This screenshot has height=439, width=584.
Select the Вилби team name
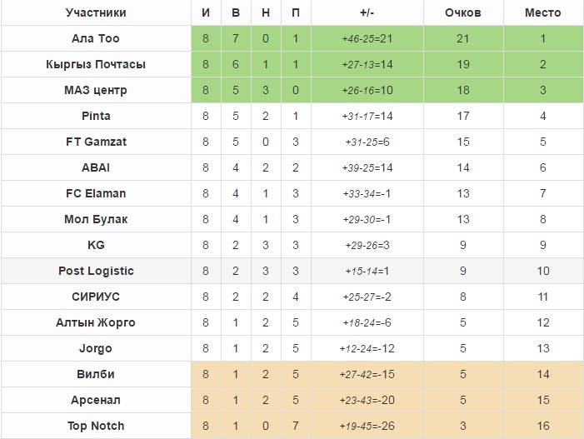[96, 374]
